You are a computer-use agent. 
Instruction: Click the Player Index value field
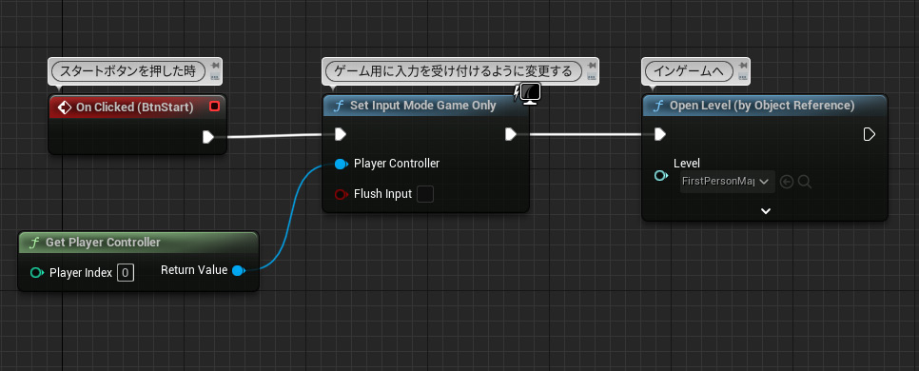tap(126, 272)
